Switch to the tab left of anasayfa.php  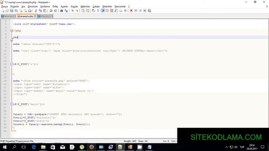pyautogui.click(x=8, y=16)
